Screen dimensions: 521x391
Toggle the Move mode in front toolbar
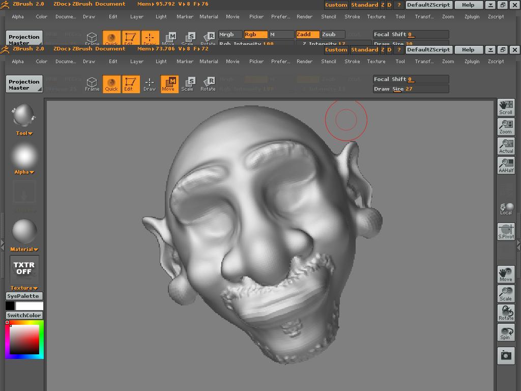[x=169, y=84]
